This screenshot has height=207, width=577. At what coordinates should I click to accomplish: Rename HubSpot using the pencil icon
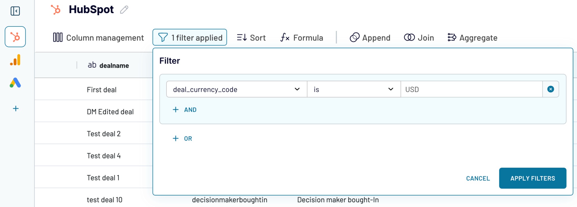point(123,9)
